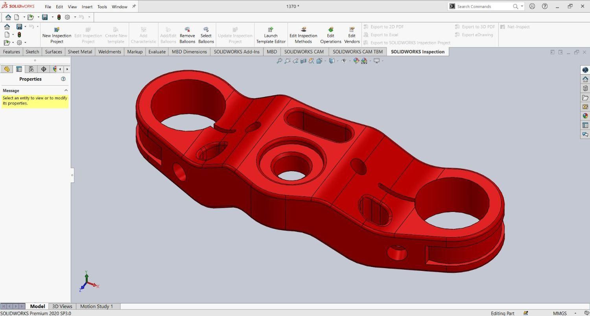Click the XYZ orientation triad
Screen dimensions: 590x316
pos(88,281)
